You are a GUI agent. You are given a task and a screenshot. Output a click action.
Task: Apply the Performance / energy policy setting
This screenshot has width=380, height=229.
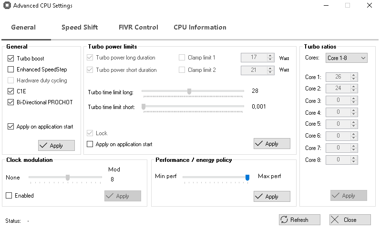tap(272, 196)
